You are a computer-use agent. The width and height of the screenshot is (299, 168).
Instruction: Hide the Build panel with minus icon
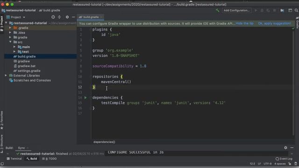click(292, 147)
